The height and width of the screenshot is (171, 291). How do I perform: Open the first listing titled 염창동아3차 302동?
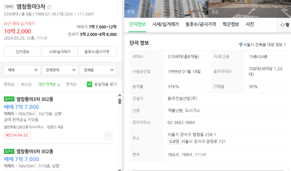point(35,99)
